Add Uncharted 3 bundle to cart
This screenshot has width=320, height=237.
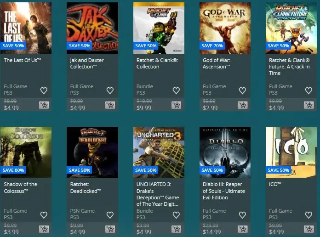coord(177,229)
